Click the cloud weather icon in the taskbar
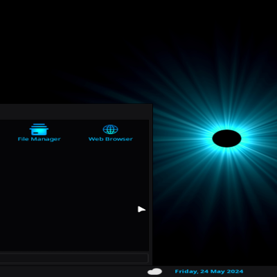277x277 pixels. click(154, 271)
